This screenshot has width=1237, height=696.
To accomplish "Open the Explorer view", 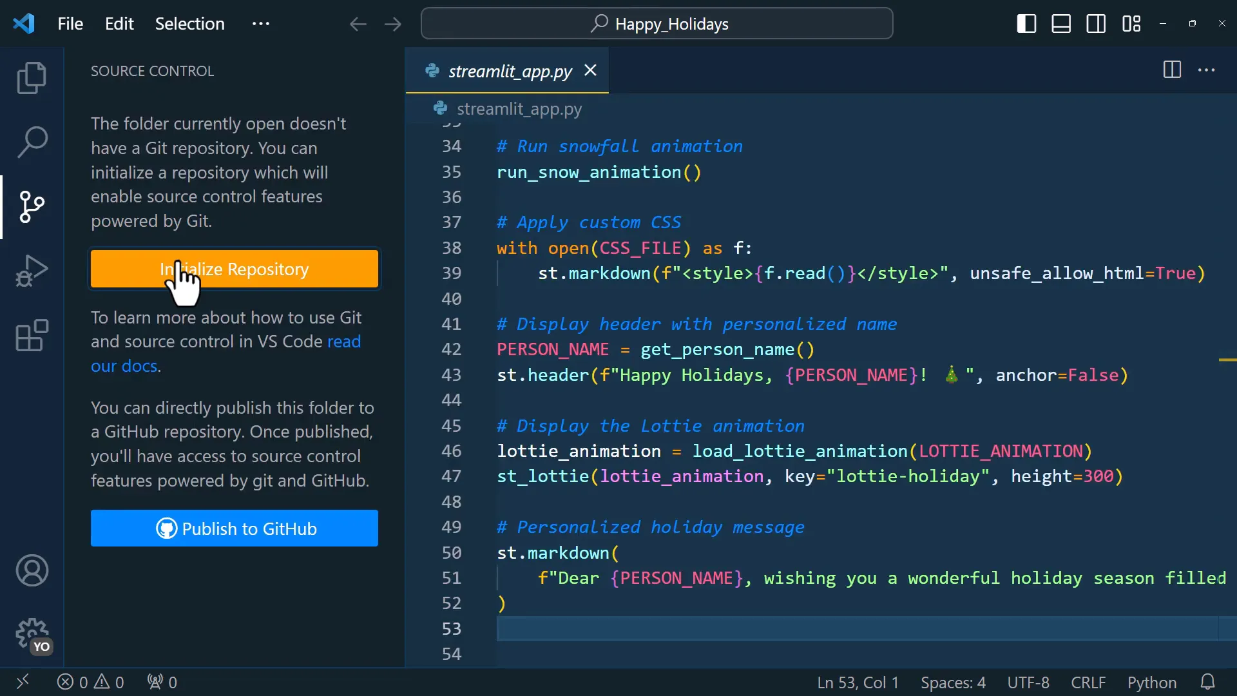I will 32,77.
